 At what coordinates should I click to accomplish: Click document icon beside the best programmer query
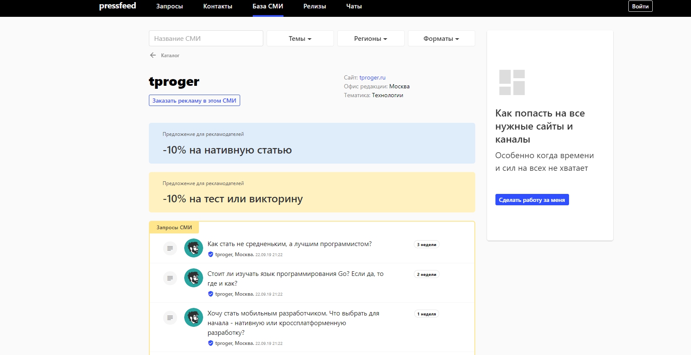(x=170, y=248)
